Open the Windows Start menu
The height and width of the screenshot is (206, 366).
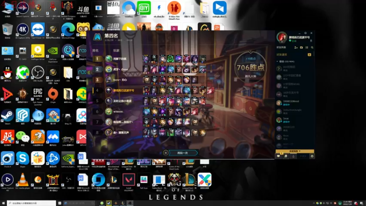pos(3,203)
